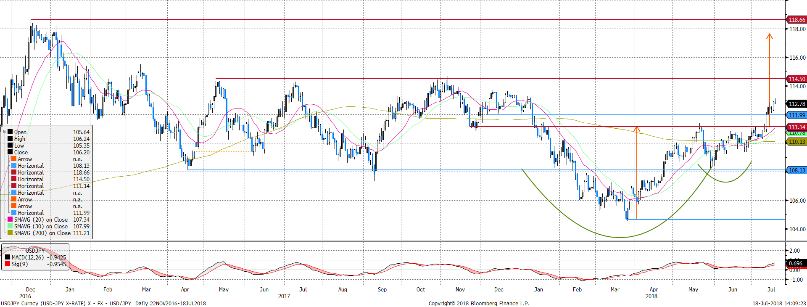Click the red 118.66 price flag on axis
This screenshot has width=807, height=307.
(x=796, y=20)
